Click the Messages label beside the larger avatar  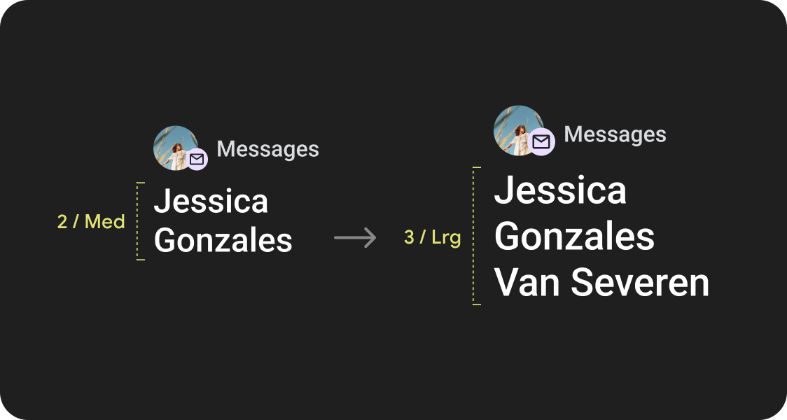tap(615, 134)
